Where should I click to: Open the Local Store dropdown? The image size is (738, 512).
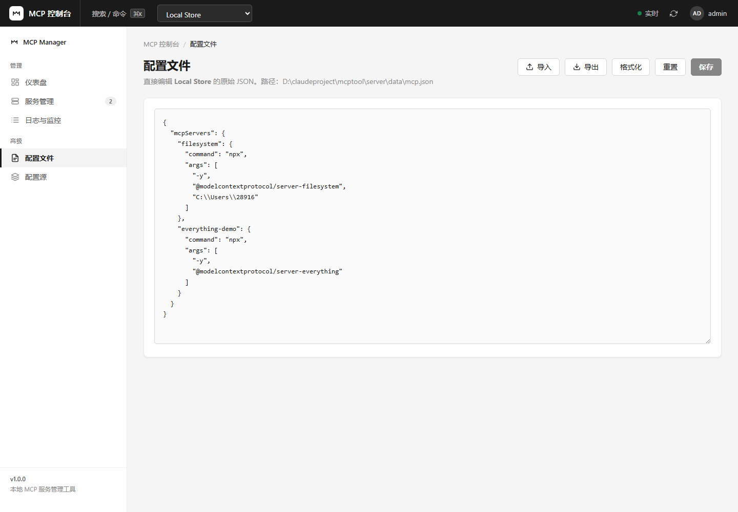[204, 14]
